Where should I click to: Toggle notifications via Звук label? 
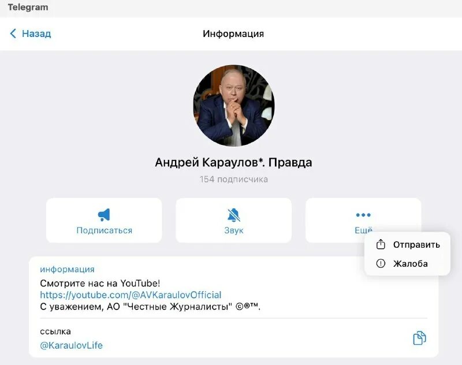pyautogui.click(x=234, y=230)
